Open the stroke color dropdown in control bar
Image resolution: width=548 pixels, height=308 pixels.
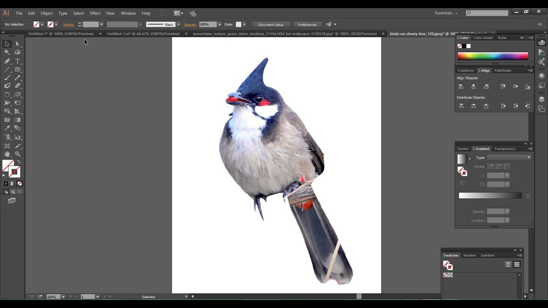click(56, 24)
